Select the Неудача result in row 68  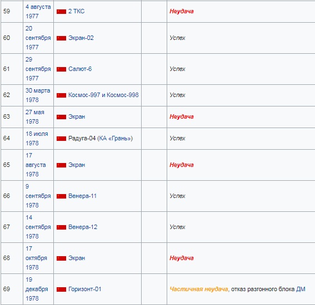tap(182, 258)
